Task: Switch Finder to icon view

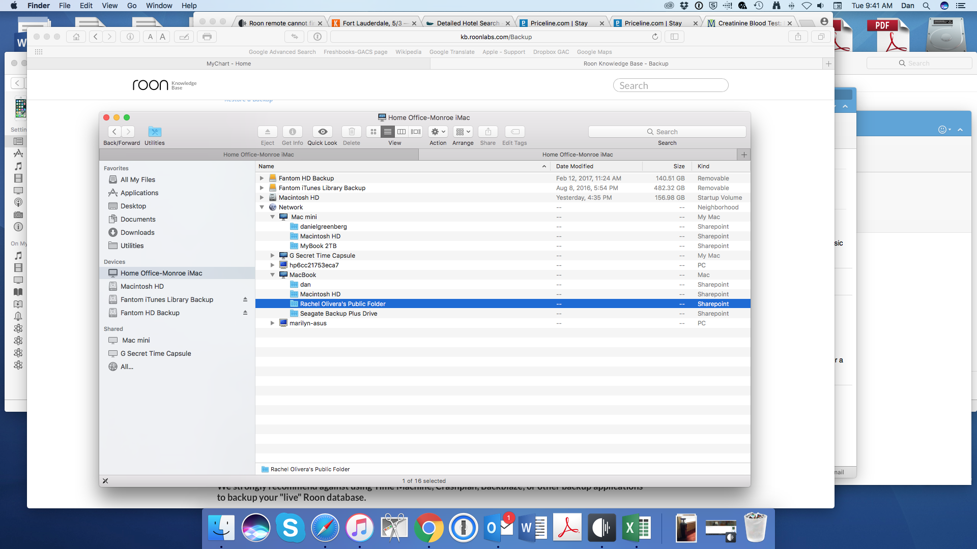Action: click(x=373, y=132)
